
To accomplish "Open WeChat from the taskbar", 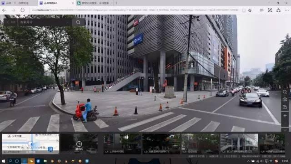I will (31, 161).
